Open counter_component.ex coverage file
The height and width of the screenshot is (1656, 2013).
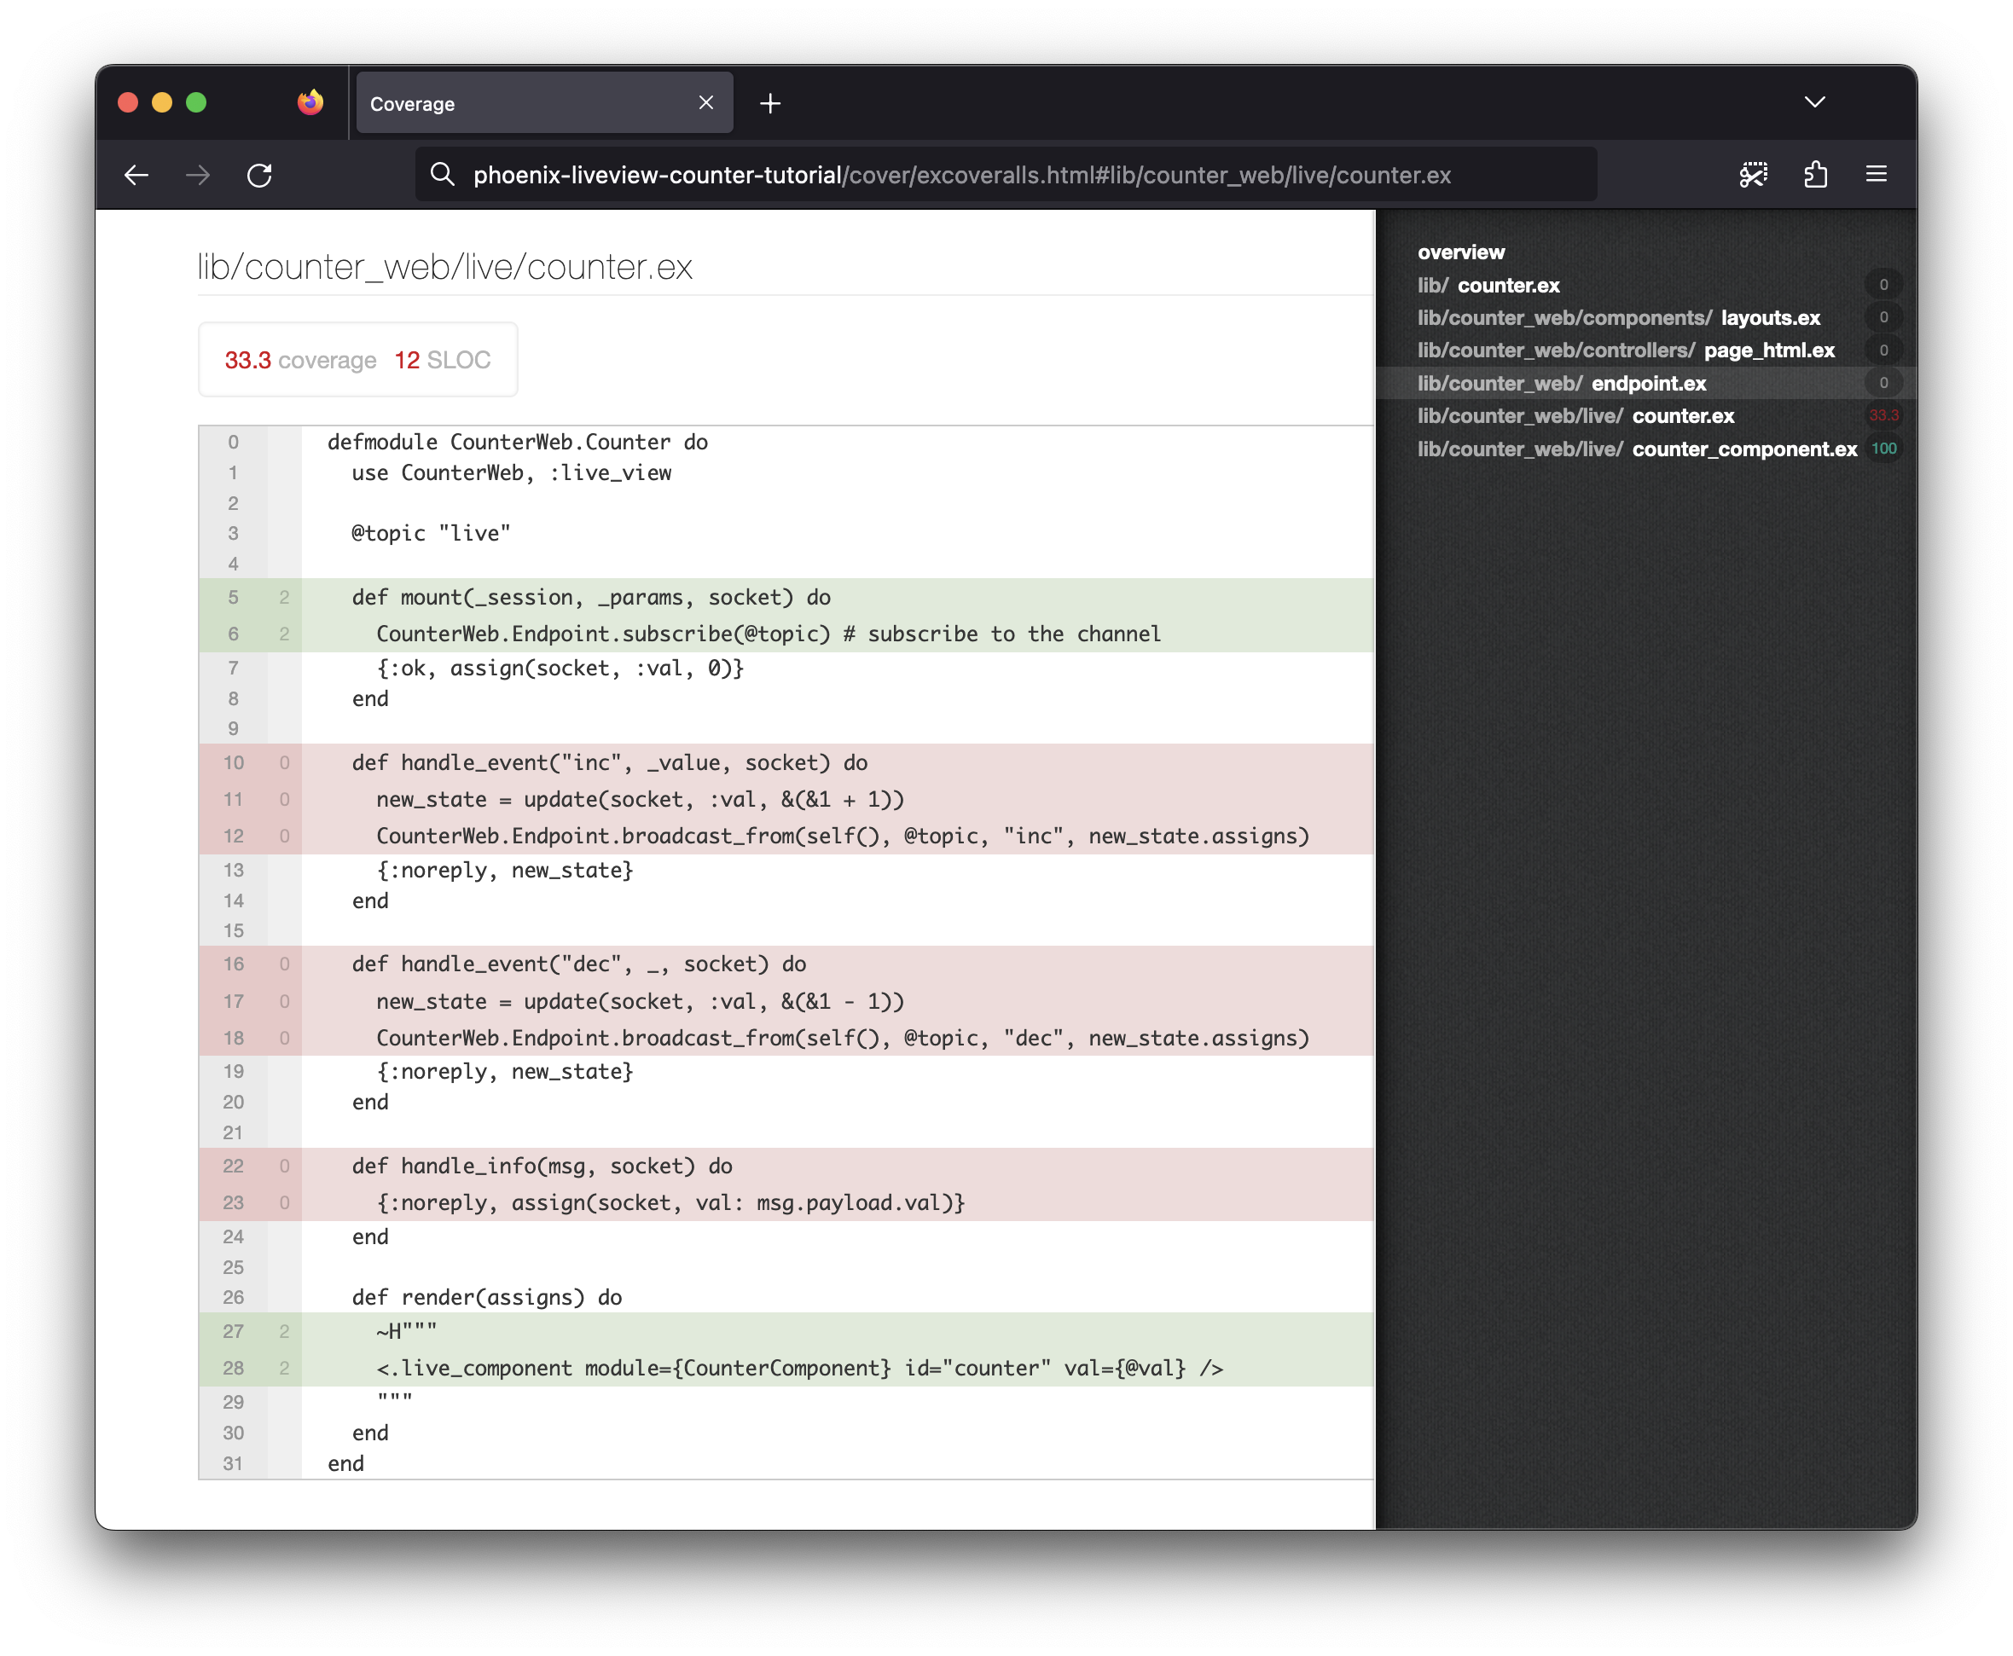point(1637,449)
